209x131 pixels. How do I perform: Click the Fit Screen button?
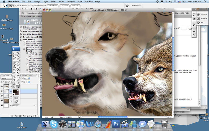click(x=65, y=6)
